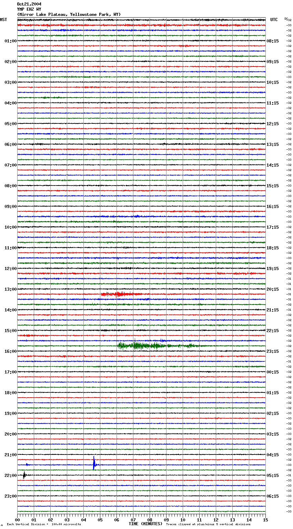Click the 04:15 UTC time label
Image resolution: width=293 pixels, height=529 pixels.
click(x=273, y=455)
